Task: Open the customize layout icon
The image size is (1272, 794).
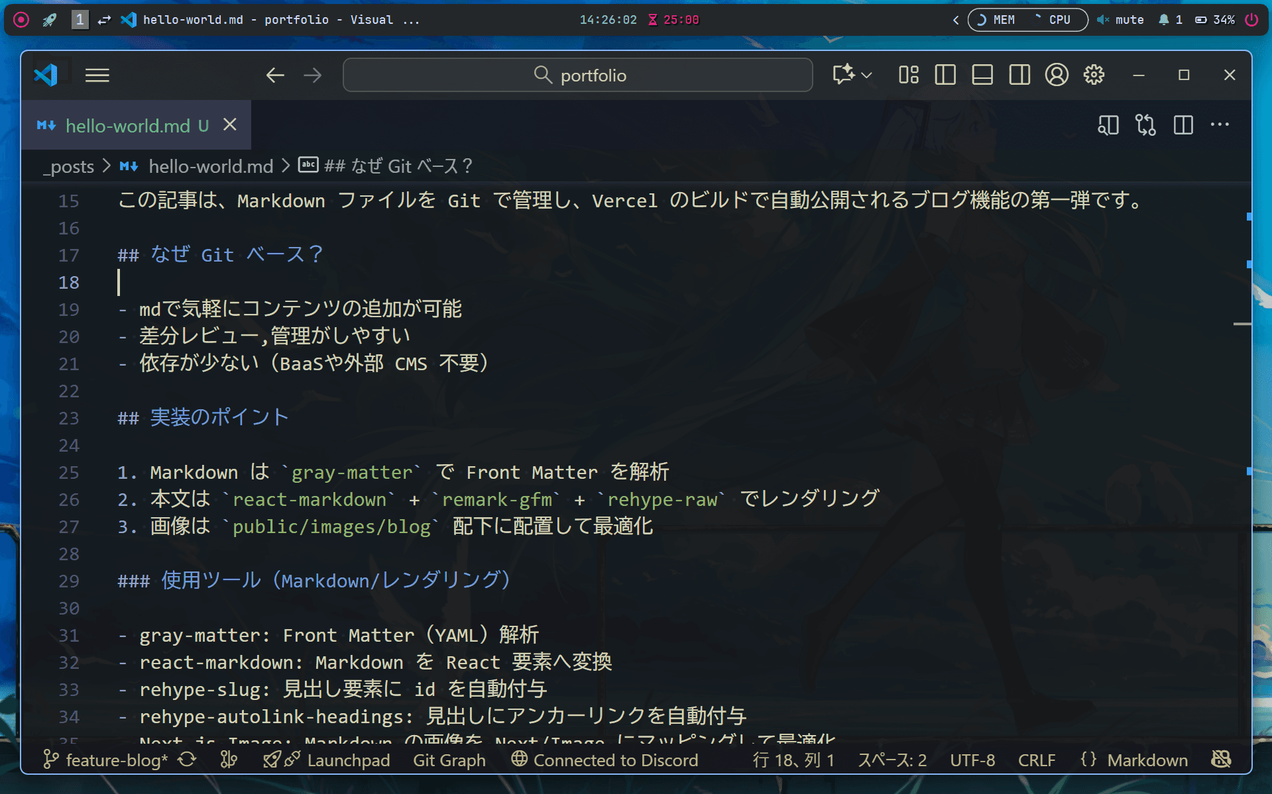Action: click(908, 75)
